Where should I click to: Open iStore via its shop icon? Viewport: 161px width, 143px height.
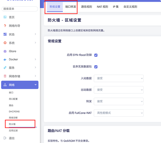point(5,51)
